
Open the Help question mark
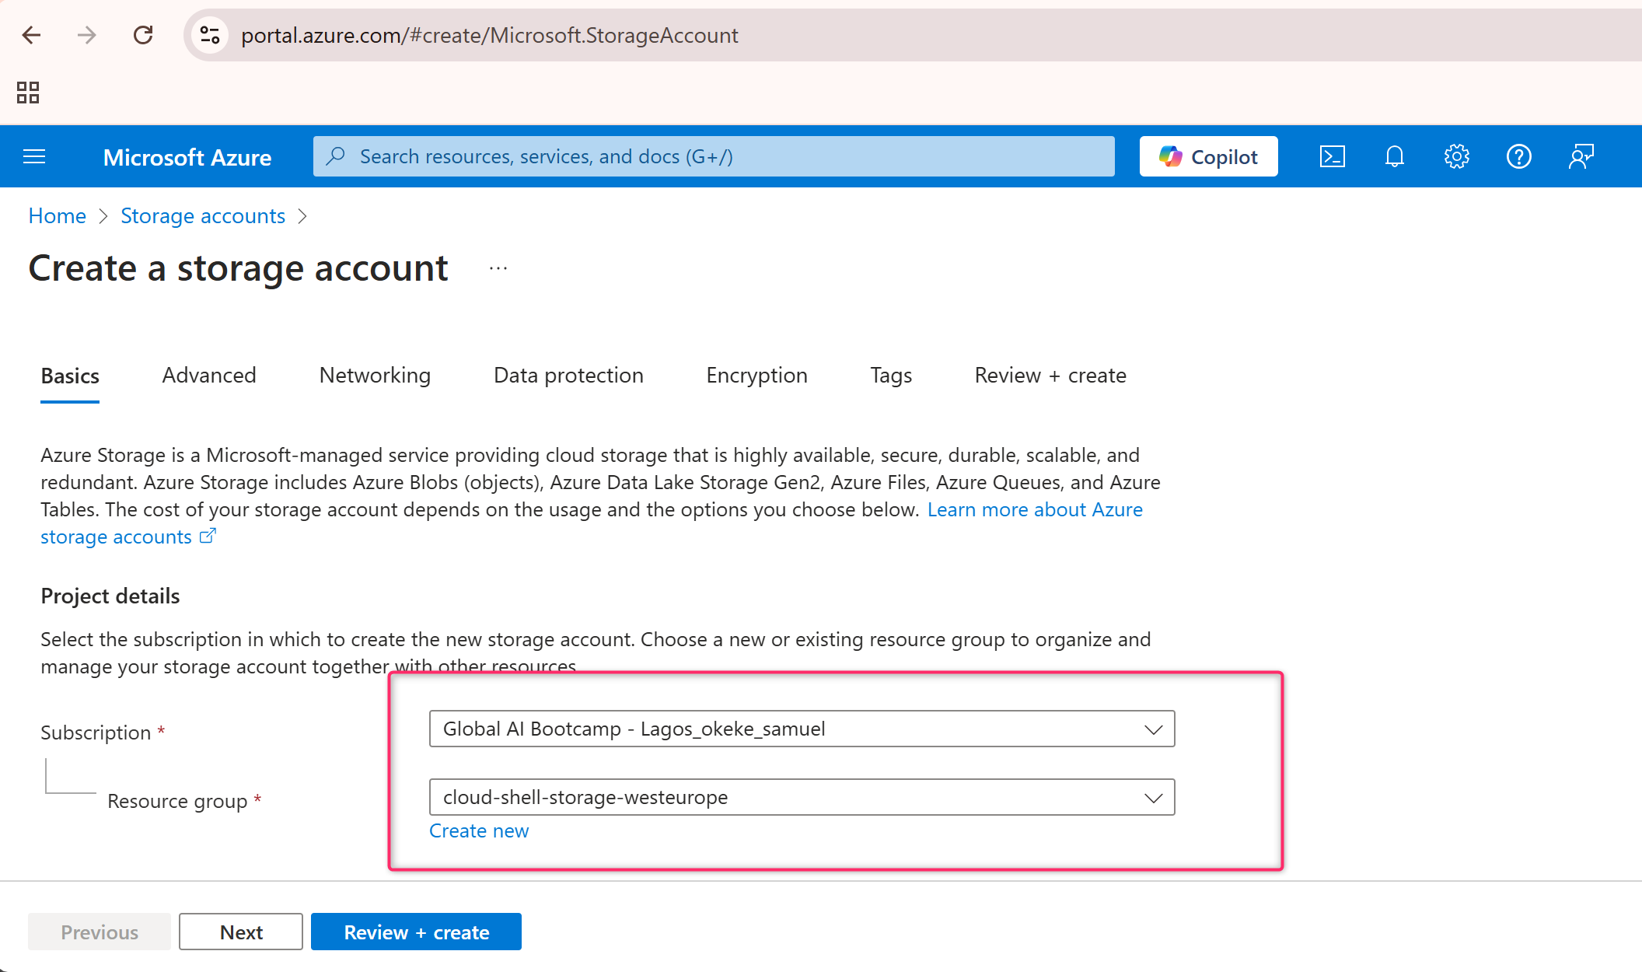1519,157
